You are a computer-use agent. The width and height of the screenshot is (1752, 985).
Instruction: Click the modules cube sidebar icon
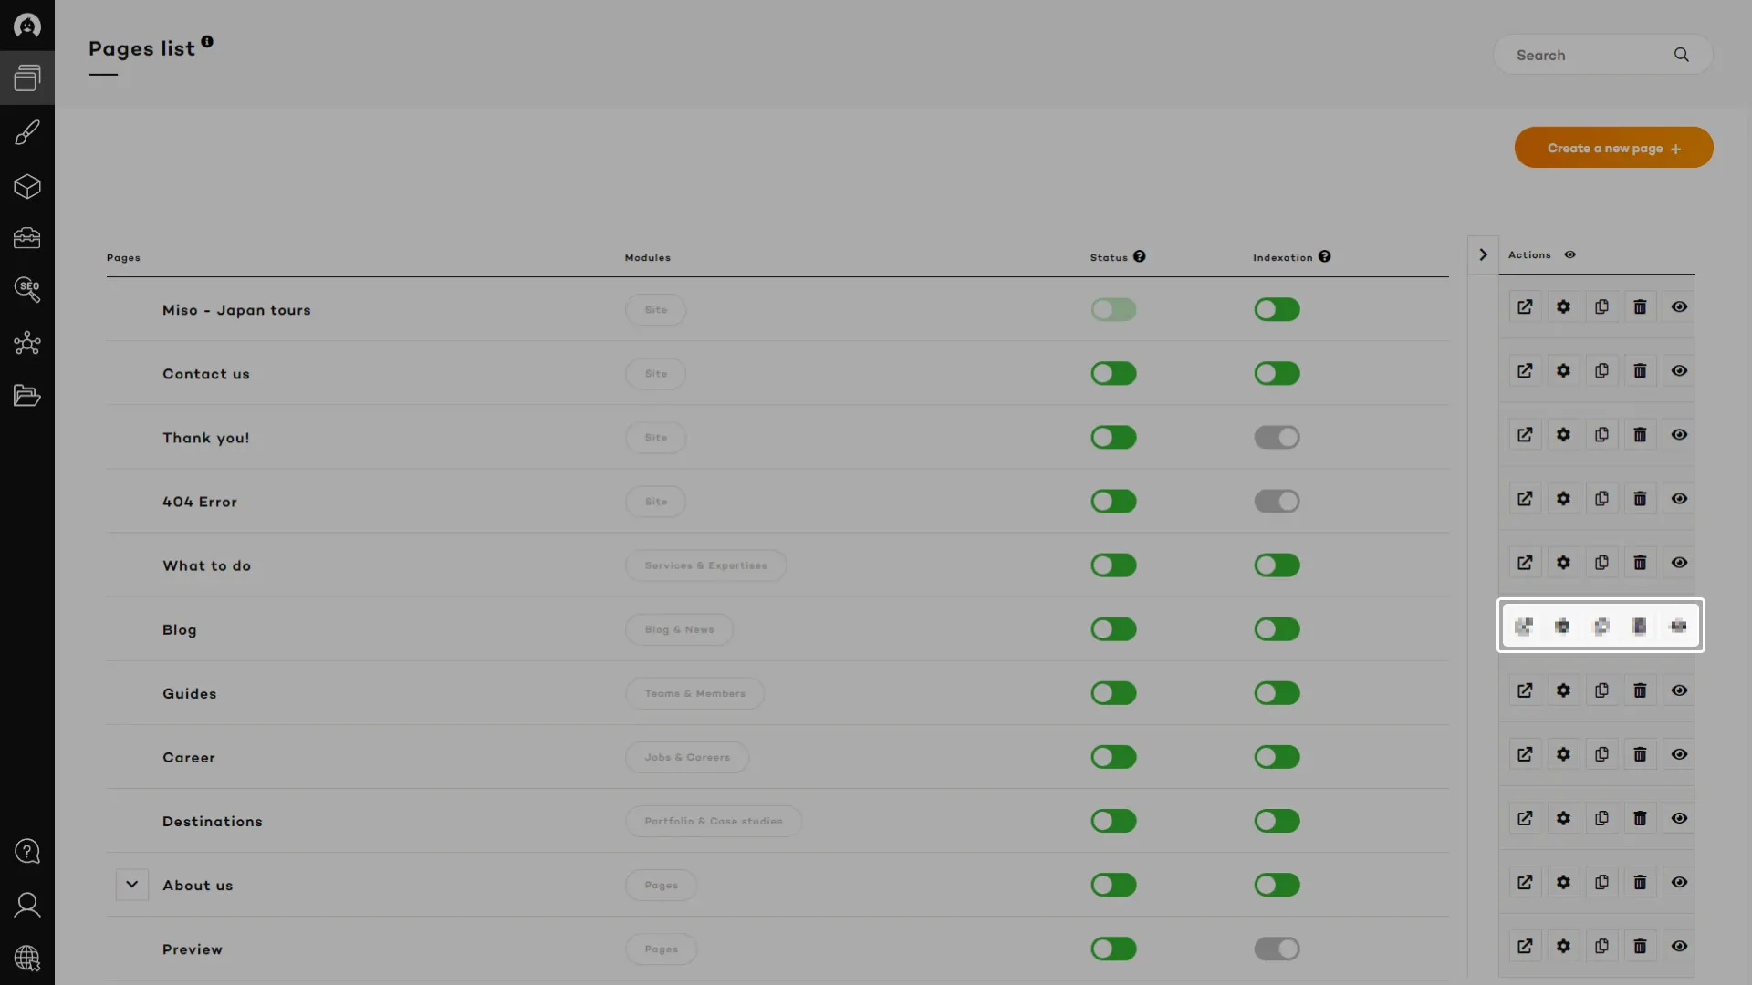27,187
